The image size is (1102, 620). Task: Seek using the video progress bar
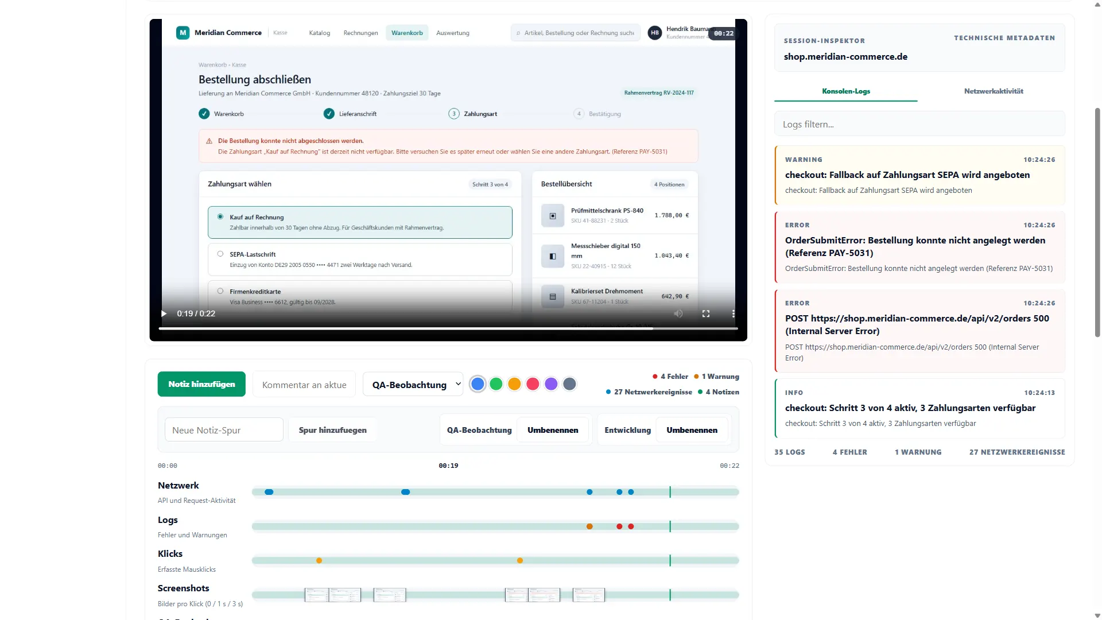coord(448,328)
